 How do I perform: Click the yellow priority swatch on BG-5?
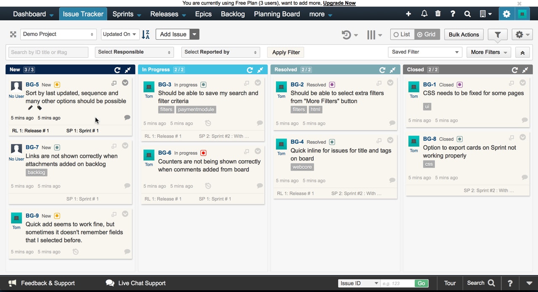point(57,85)
